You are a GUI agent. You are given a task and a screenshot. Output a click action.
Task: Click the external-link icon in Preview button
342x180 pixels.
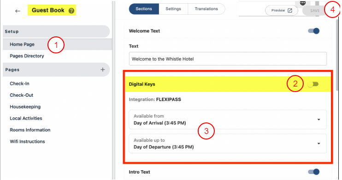[x=289, y=11]
